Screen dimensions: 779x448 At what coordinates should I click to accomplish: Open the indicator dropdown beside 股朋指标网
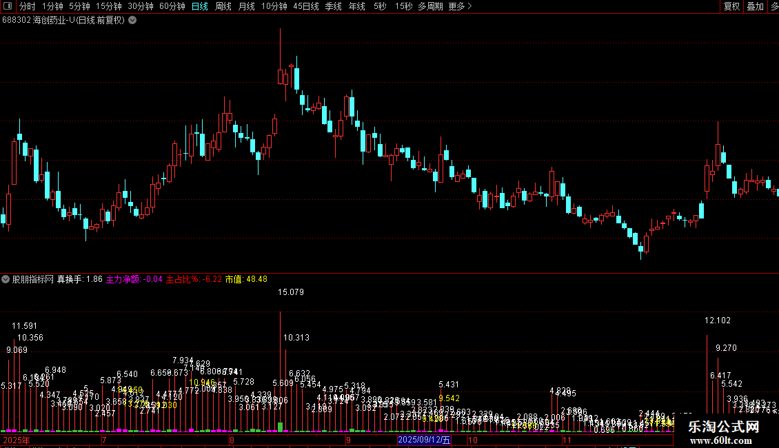6,279
